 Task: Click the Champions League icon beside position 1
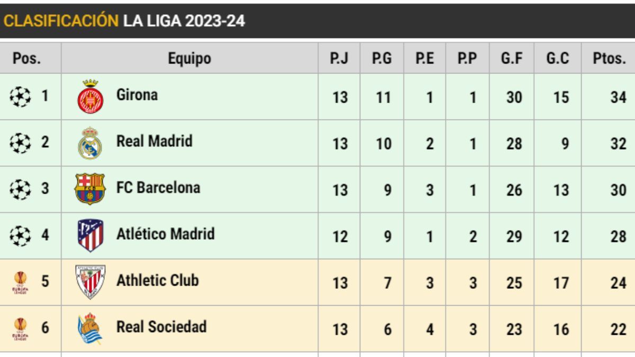[20, 97]
